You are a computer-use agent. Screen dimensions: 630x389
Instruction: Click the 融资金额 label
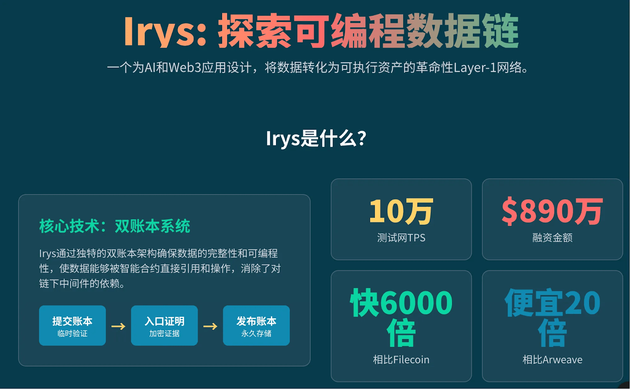point(552,238)
